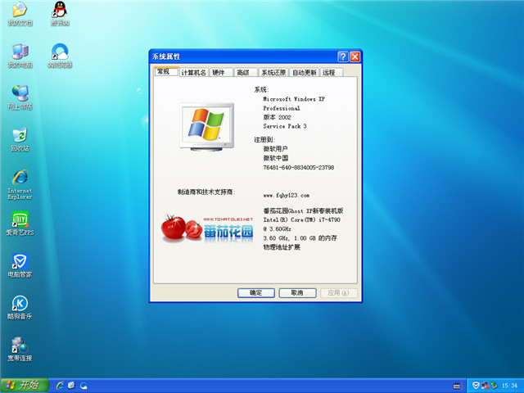524x393 pixels.
Task: Switch to the Hardware (硬件) tab
Action: click(221, 72)
